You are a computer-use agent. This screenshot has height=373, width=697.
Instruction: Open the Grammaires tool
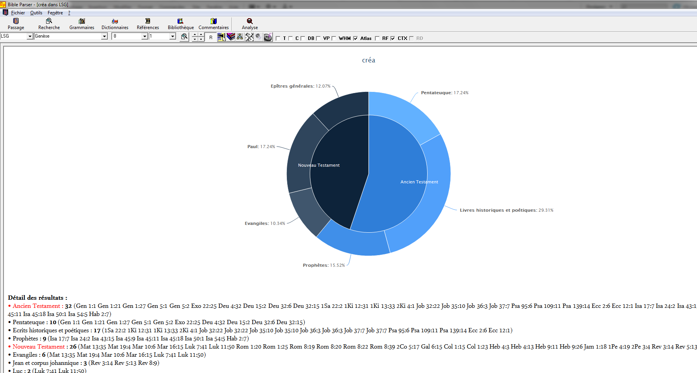(x=82, y=24)
